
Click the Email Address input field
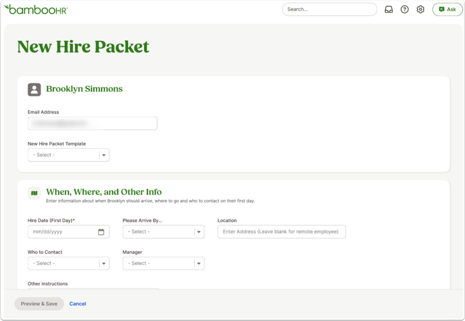92,123
